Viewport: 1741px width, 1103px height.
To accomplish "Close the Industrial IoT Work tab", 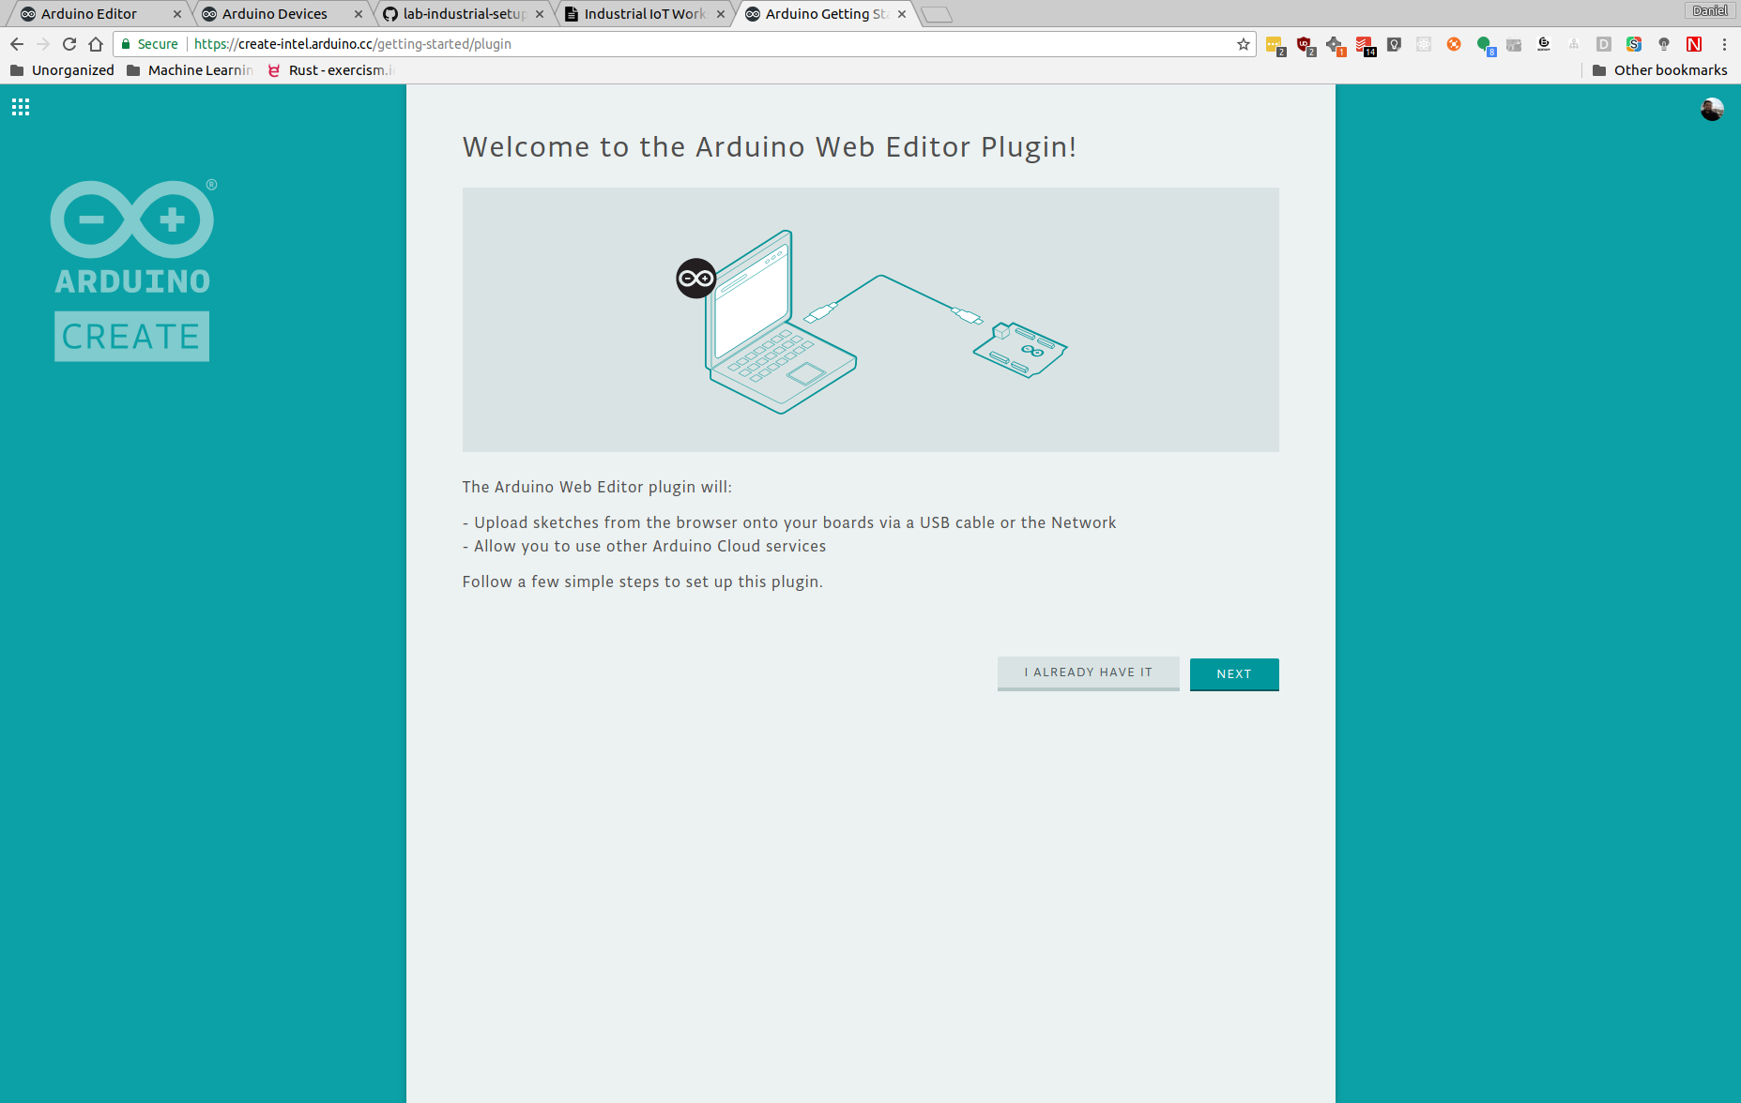I will (721, 14).
